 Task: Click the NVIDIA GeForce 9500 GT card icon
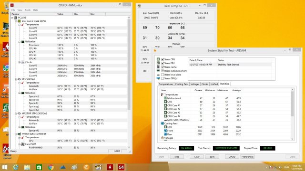(19, 134)
